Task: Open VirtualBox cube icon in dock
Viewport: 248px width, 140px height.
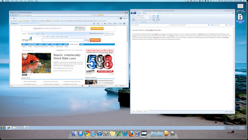Action: (137, 134)
